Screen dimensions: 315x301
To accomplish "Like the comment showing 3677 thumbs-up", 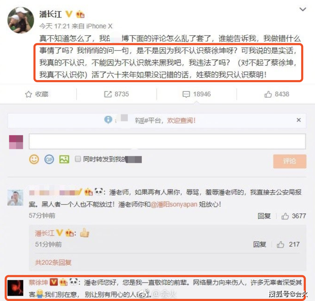I will click(293, 216).
